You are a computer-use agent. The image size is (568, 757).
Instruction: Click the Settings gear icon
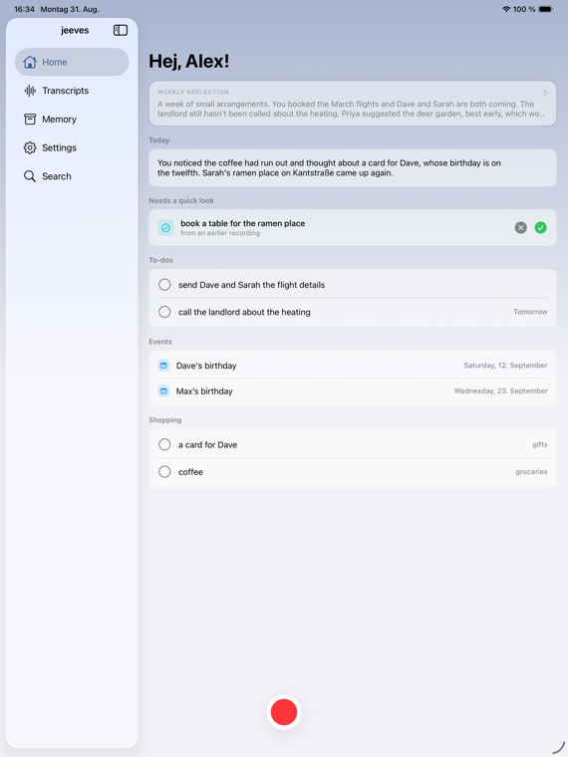[30, 147]
